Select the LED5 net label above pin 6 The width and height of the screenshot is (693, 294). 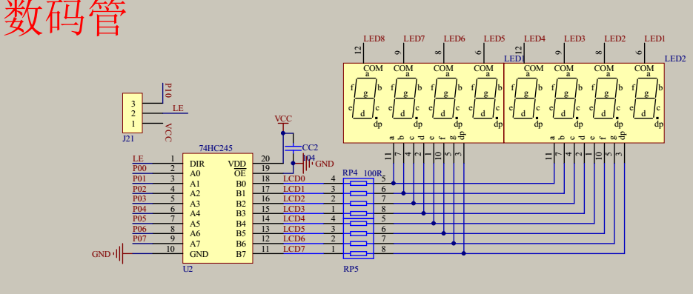pos(494,39)
